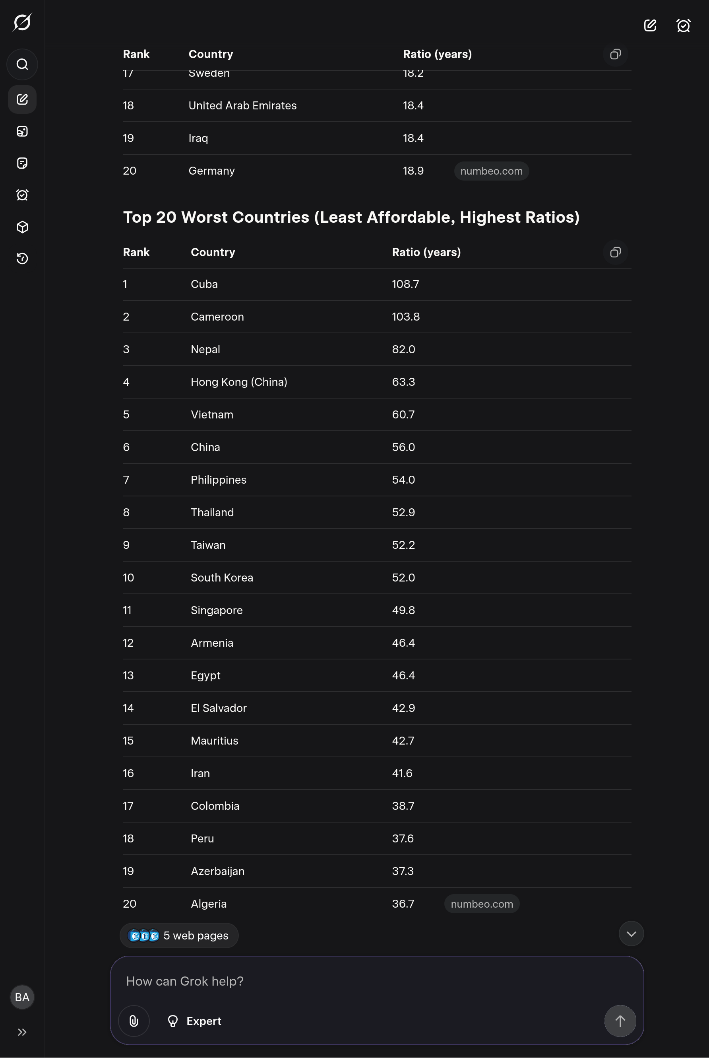Click the Grok logo in sidebar
709x1058 pixels.
pos(22,22)
